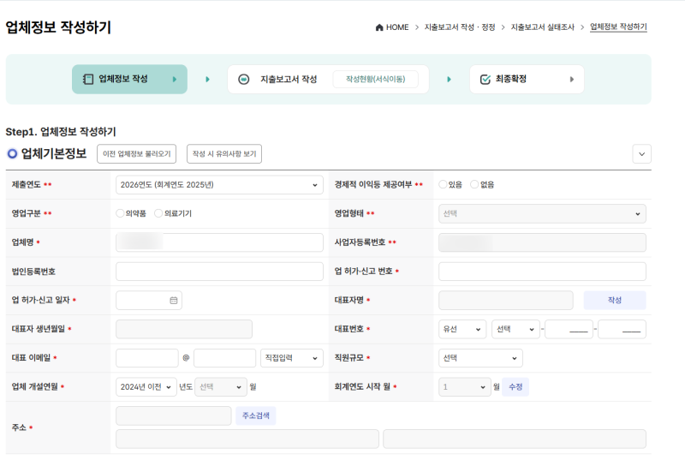Select 없음 for 경제적 이익등 제공여부

tap(474, 184)
